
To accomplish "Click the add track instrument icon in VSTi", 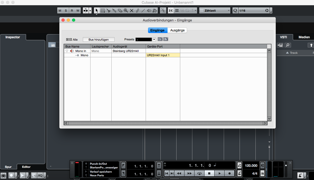I will (280, 45).
